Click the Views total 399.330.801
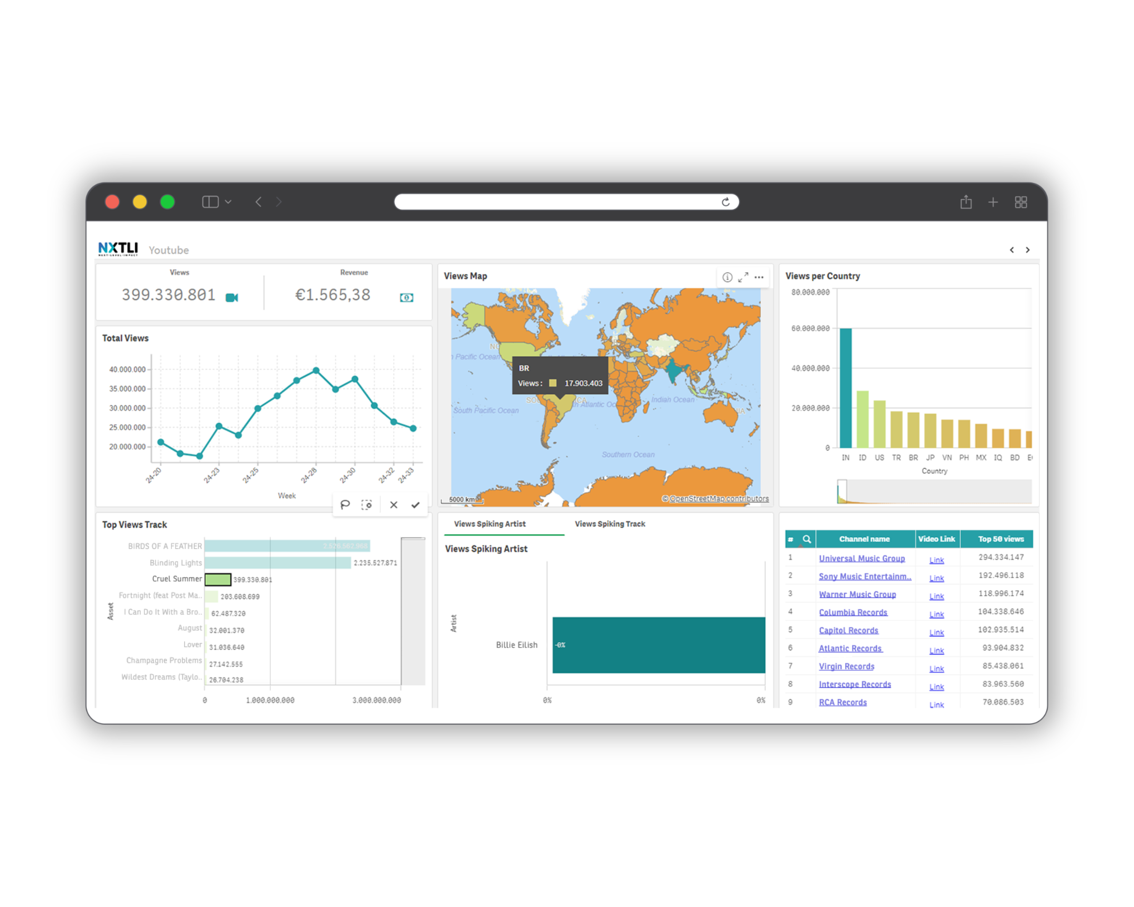The width and height of the screenshot is (1134, 907). coord(168,295)
